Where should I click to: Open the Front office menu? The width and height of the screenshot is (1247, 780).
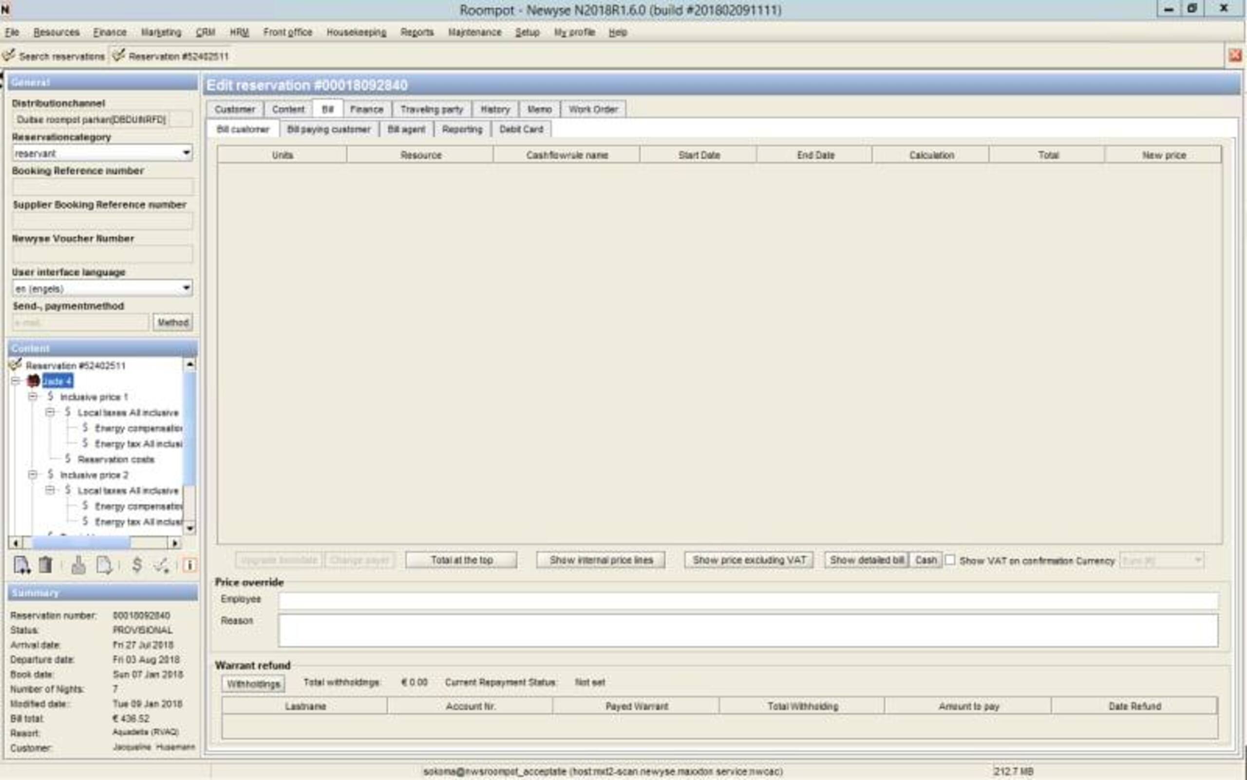pos(287,32)
